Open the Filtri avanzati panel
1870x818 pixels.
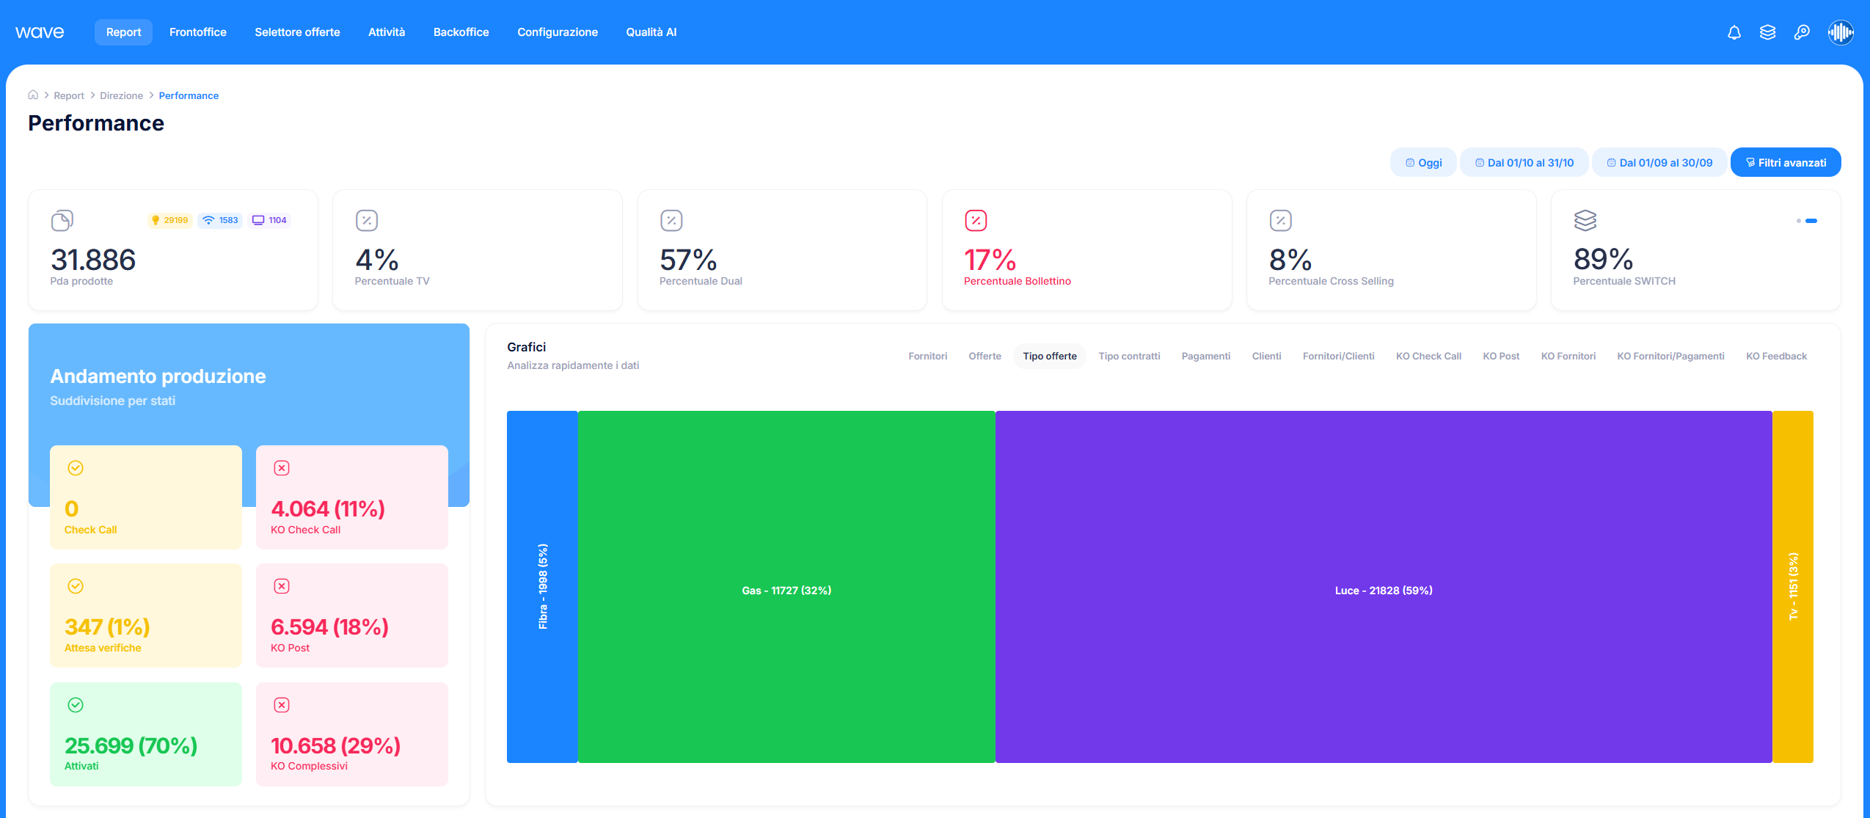1785,163
